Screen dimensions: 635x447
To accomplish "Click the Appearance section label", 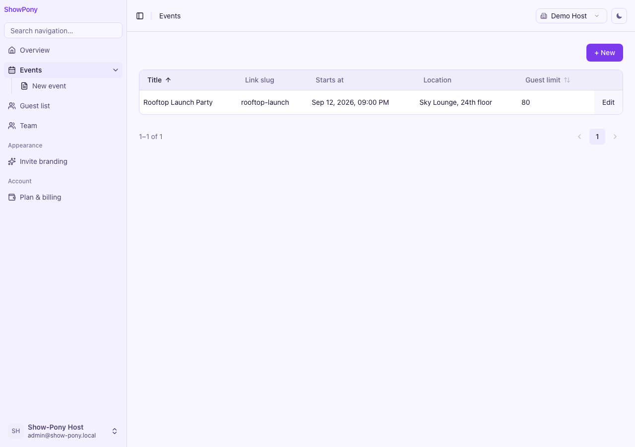I will [25, 146].
